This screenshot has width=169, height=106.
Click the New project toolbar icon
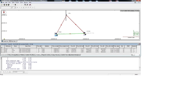coord(2,5)
